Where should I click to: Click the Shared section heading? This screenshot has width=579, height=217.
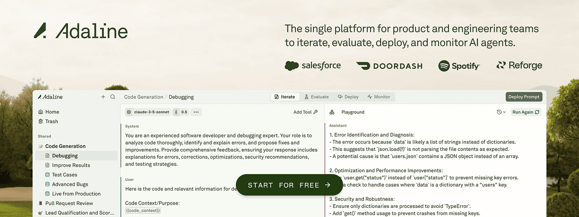44,136
